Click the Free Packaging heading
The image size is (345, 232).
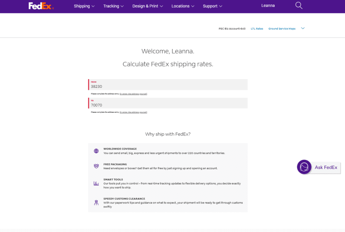tap(115, 164)
